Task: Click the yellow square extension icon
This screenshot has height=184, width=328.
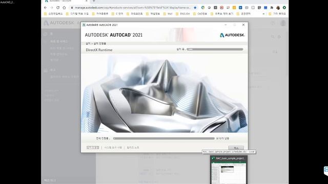Action: tap(234, 8)
